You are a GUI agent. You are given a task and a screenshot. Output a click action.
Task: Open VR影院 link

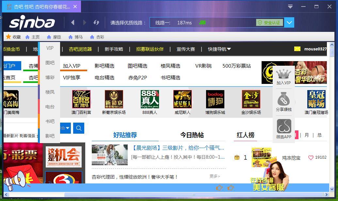203,66
